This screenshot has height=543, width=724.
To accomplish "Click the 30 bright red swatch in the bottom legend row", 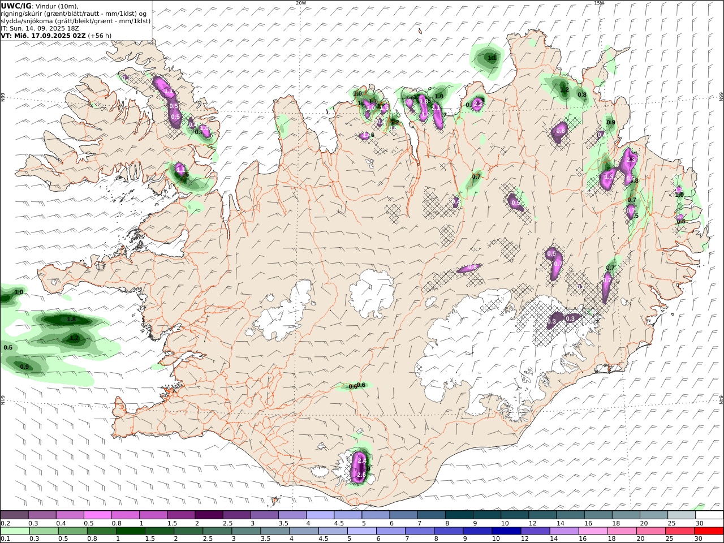I will point(708,531).
